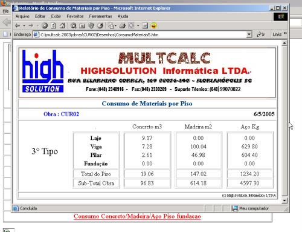The height and width of the screenshot is (232, 302).
Task: Click the 'Viga' row label
Action: [x=96, y=147]
